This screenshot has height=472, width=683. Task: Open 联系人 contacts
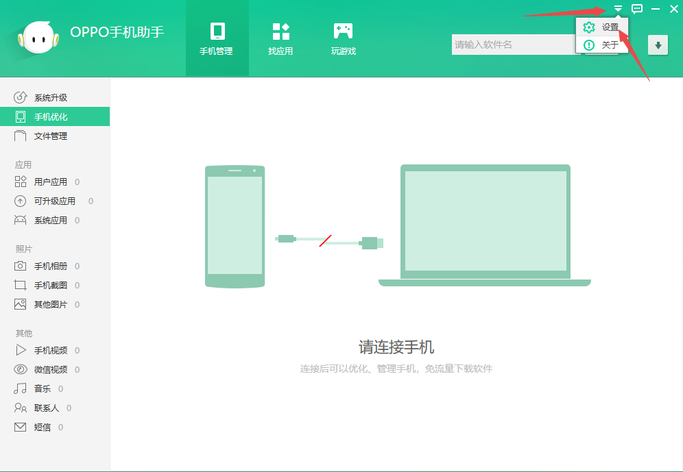(43, 408)
